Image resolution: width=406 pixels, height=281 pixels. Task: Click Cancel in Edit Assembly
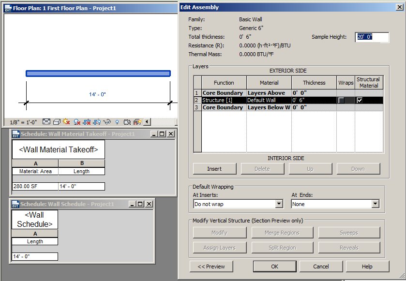pyautogui.click(x=321, y=266)
